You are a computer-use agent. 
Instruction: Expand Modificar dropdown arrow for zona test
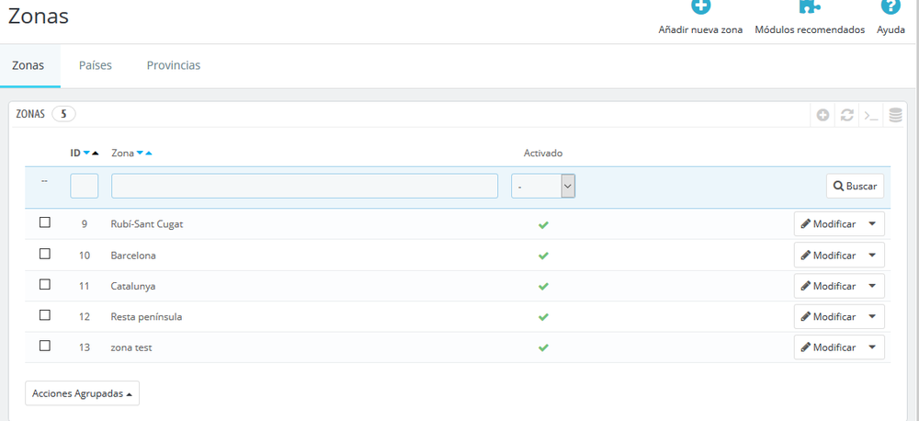point(872,347)
